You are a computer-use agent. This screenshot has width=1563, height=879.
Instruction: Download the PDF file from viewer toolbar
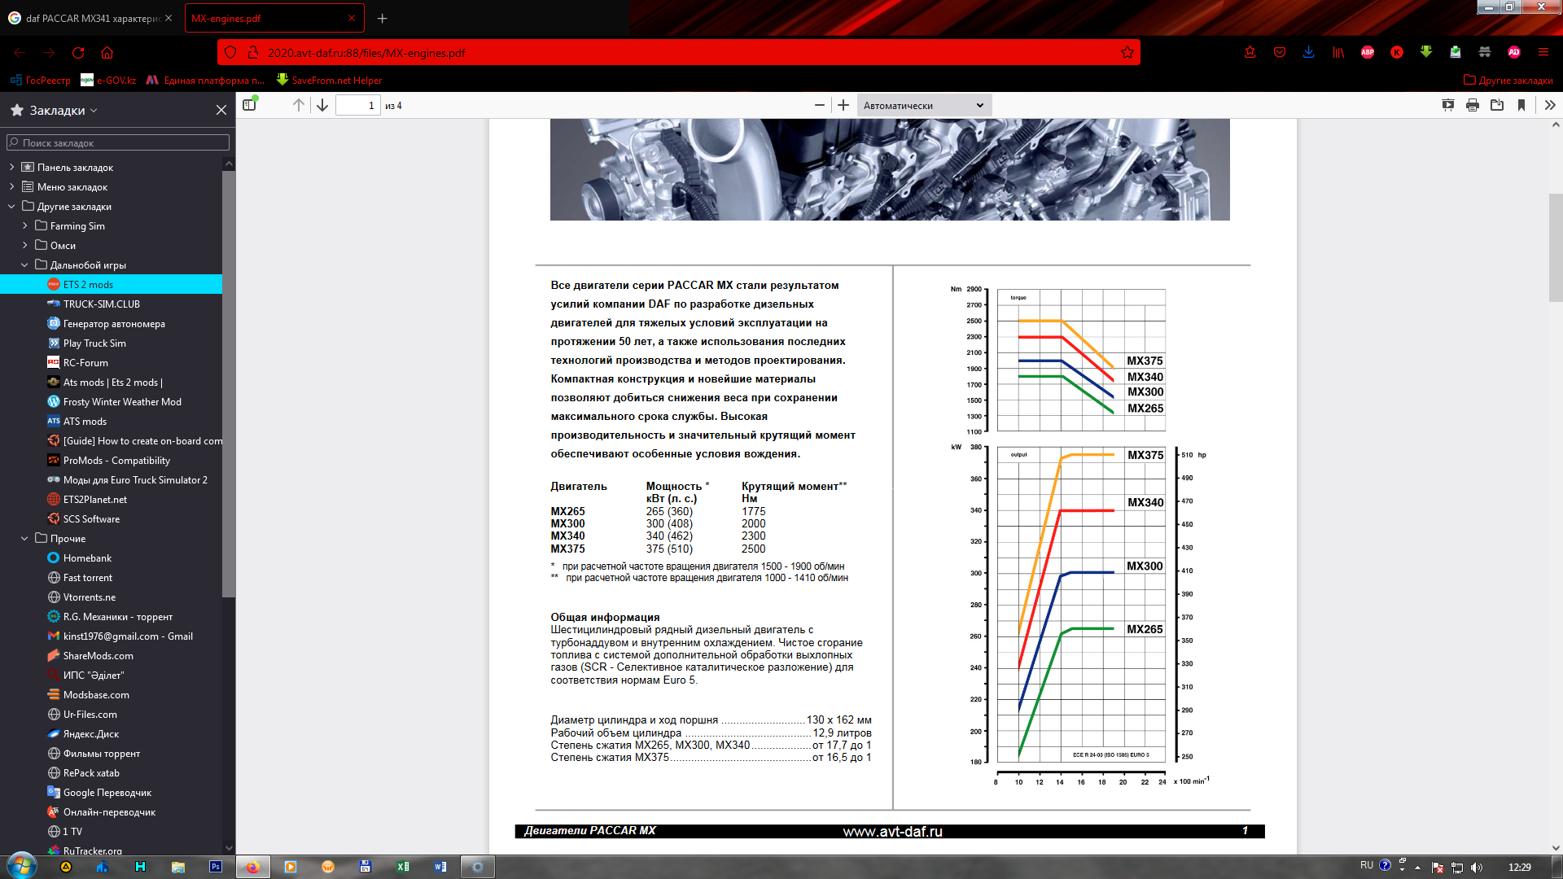pyautogui.click(x=1497, y=105)
